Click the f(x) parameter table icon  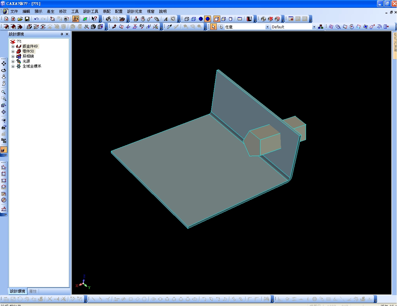tap(142, 27)
